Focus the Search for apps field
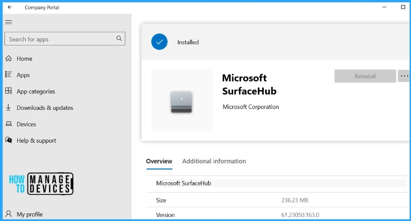 [x=65, y=39]
